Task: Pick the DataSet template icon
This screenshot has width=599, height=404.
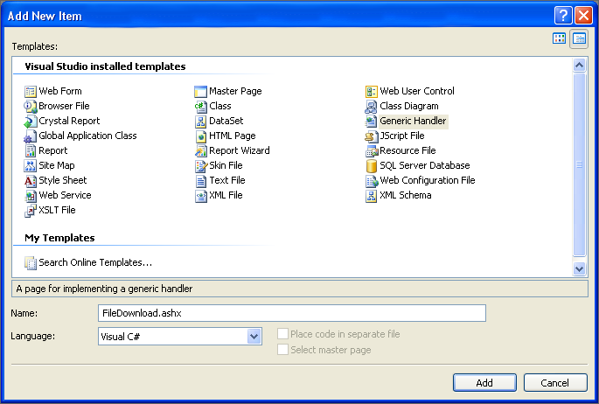Action: pyautogui.click(x=200, y=121)
